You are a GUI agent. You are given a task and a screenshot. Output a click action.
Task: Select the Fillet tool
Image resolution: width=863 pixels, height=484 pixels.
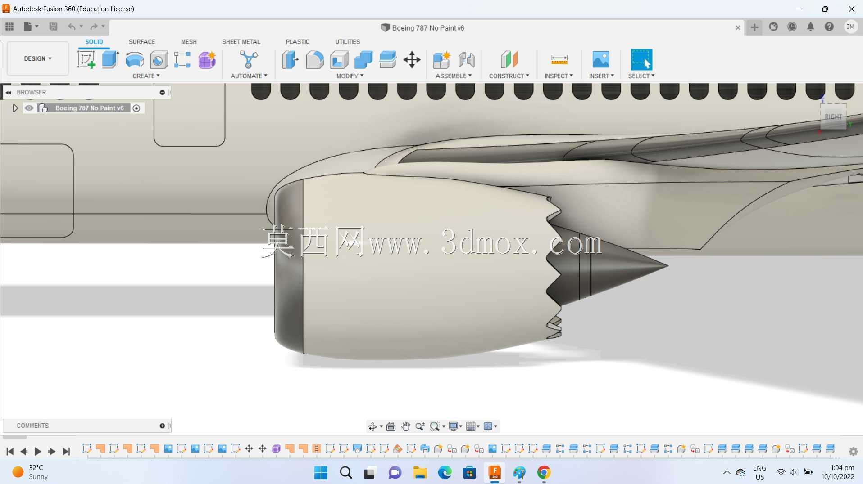pyautogui.click(x=315, y=59)
